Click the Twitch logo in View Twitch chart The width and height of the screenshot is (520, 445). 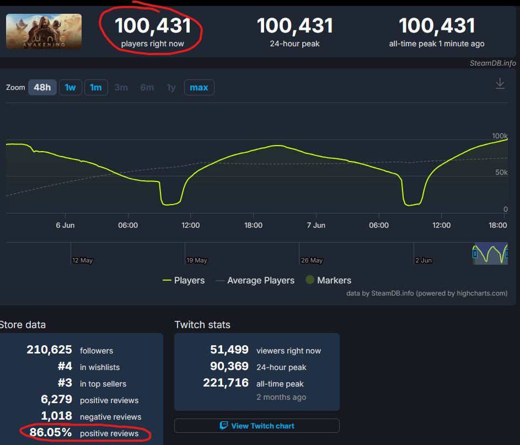point(224,426)
